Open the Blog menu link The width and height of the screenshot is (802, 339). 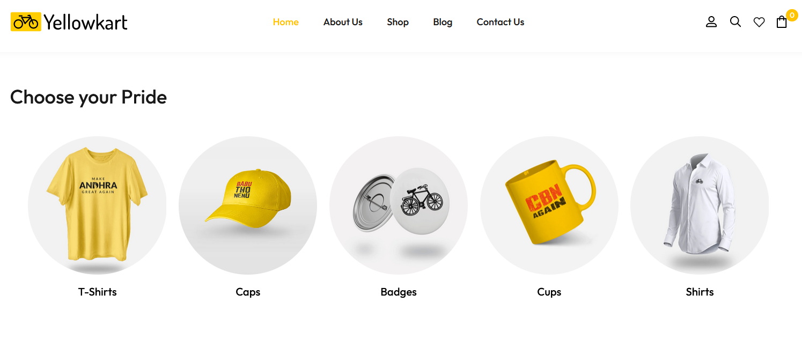(x=443, y=22)
